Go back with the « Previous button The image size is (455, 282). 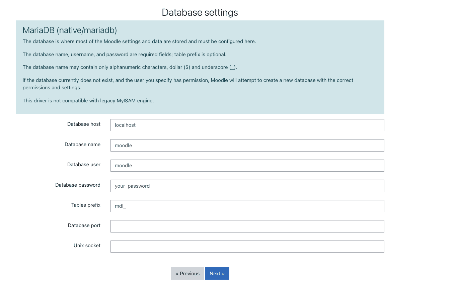(187, 273)
